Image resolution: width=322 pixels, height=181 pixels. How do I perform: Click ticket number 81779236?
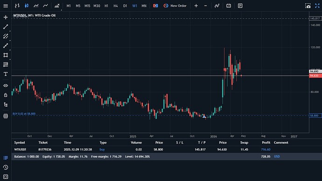coord(45,150)
